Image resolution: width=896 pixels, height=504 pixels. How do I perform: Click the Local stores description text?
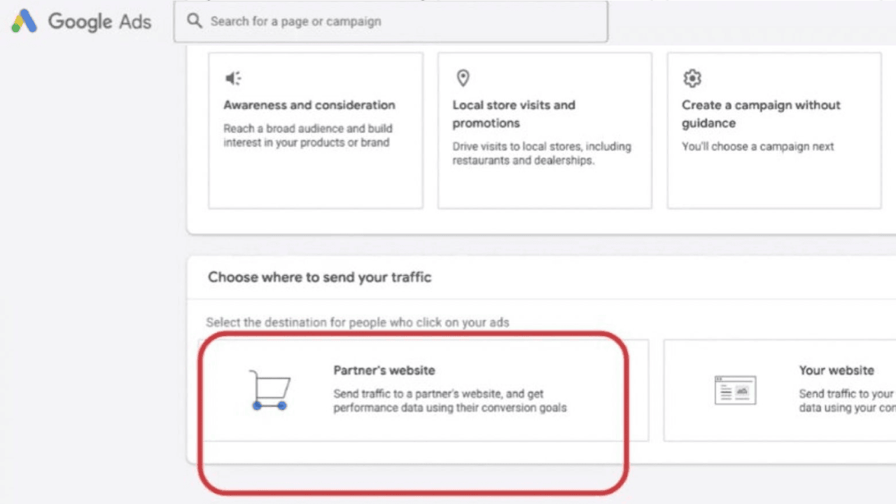[x=541, y=153]
